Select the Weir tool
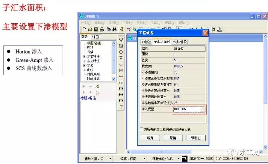 (121, 94)
